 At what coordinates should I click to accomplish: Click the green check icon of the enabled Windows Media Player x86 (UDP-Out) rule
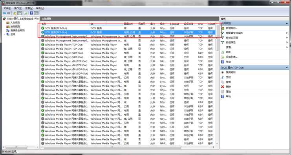point(43,73)
